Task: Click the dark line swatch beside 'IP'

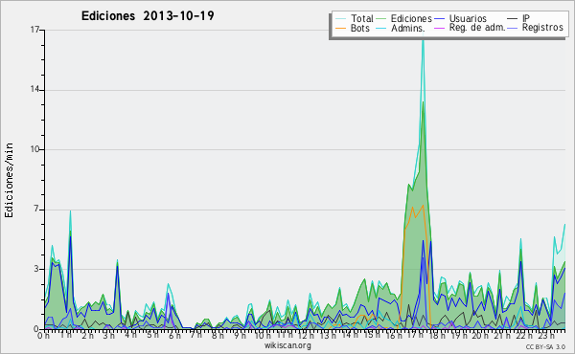Action: [x=513, y=19]
